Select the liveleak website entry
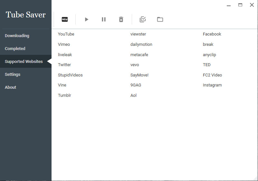 pyautogui.click(x=65, y=55)
